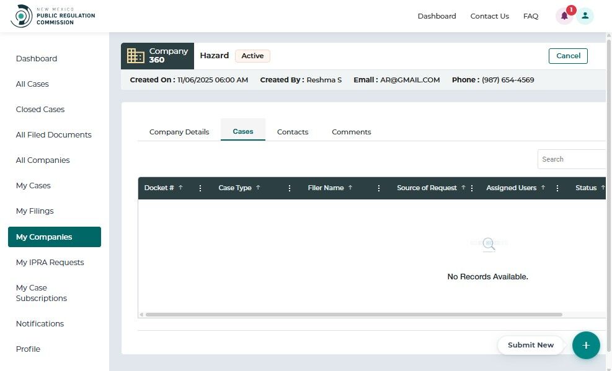Viewport: 612px width, 371px height.
Task: Sort by Source of Request arrow
Action: (x=463, y=188)
